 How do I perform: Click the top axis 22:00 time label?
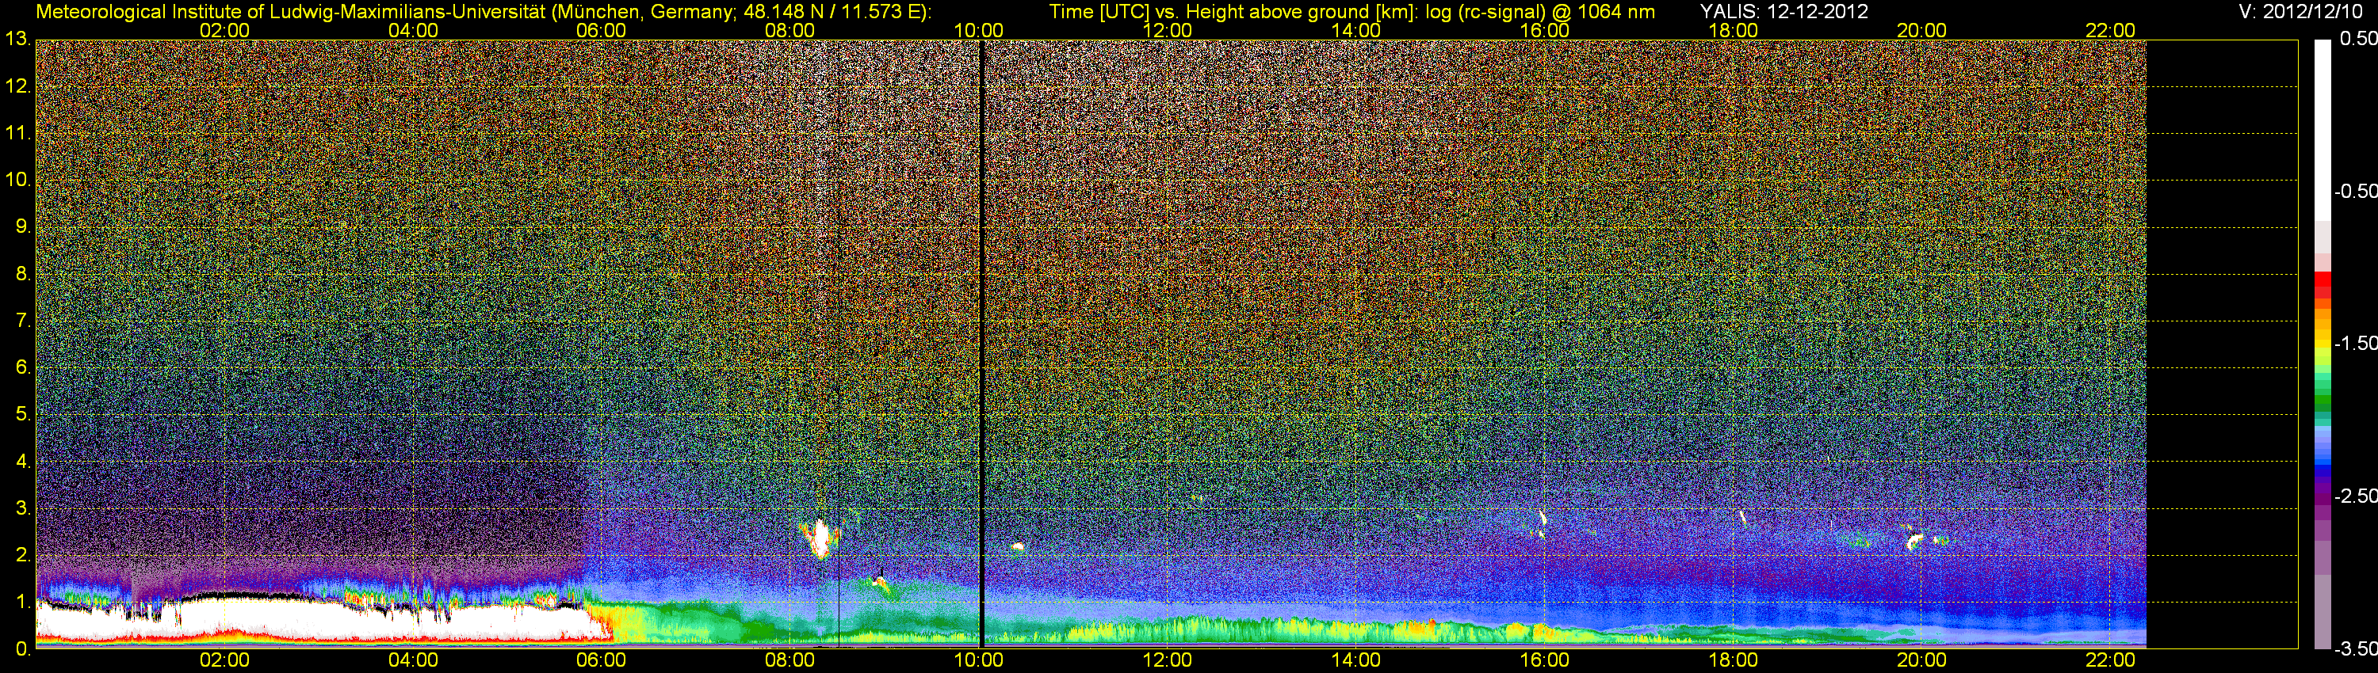pyautogui.click(x=2110, y=30)
